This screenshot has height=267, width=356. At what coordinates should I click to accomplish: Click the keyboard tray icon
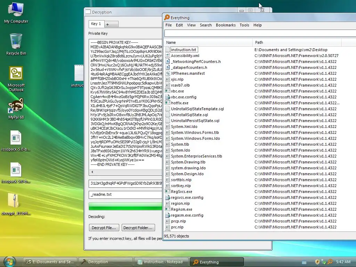(304, 262)
